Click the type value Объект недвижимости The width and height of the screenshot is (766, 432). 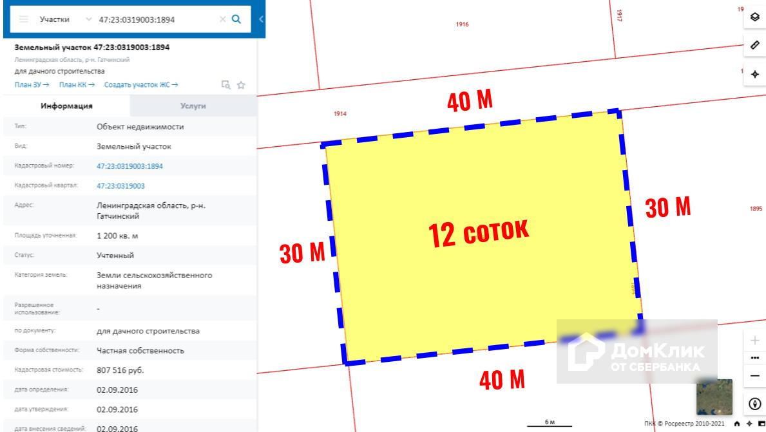[x=140, y=127]
